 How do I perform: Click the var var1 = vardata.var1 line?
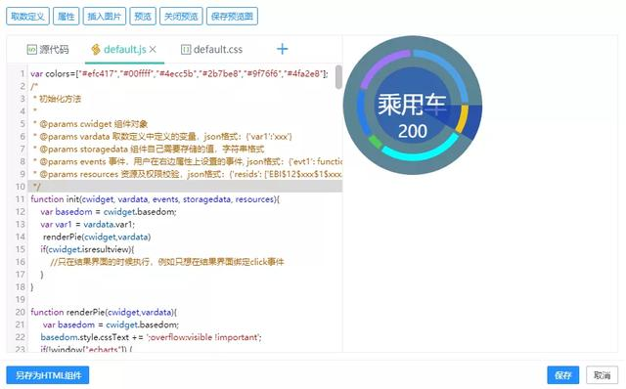coord(88,224)
